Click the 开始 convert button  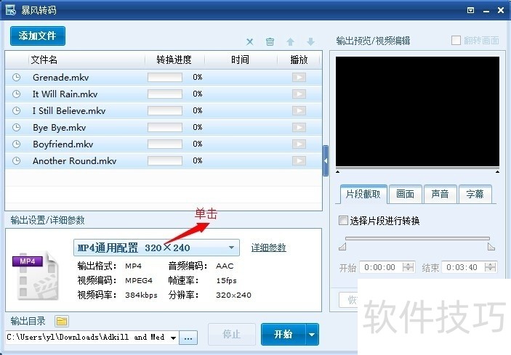pyautogui.click(x=283, y=334)
